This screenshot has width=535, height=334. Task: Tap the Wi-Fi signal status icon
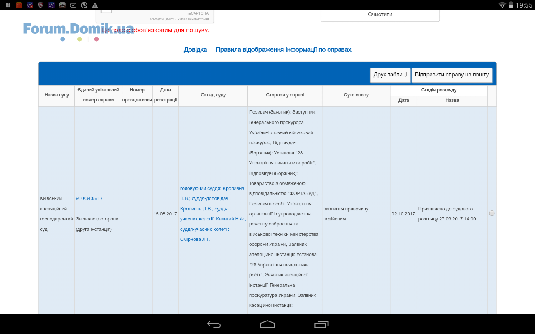502,5
